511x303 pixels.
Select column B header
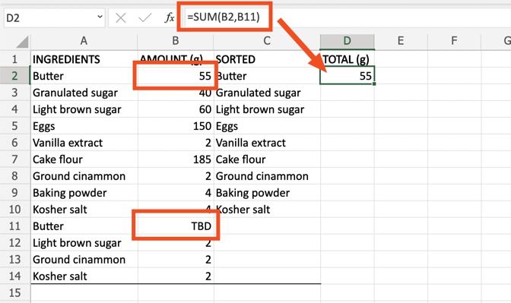[176, 41]
